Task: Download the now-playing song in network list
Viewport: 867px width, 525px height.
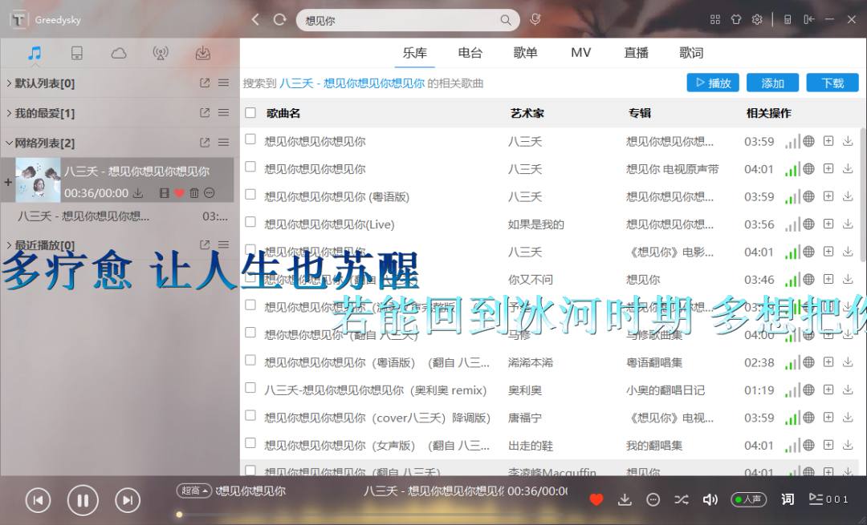Action: (138, 193)
